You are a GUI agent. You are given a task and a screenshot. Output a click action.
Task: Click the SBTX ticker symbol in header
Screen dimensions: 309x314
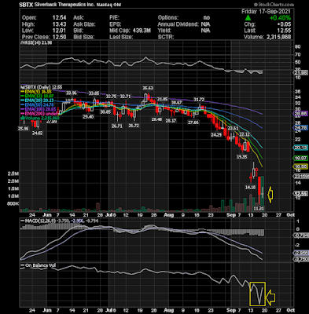(x=26, y=5)
